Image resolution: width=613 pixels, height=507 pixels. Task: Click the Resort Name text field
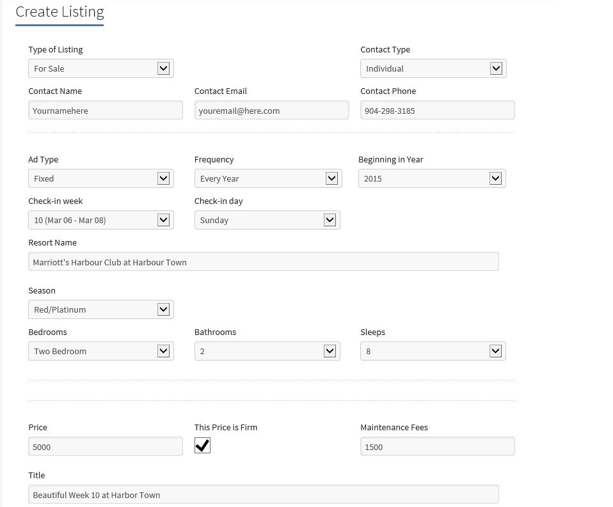pyautogui.click(x=263, y=261)
